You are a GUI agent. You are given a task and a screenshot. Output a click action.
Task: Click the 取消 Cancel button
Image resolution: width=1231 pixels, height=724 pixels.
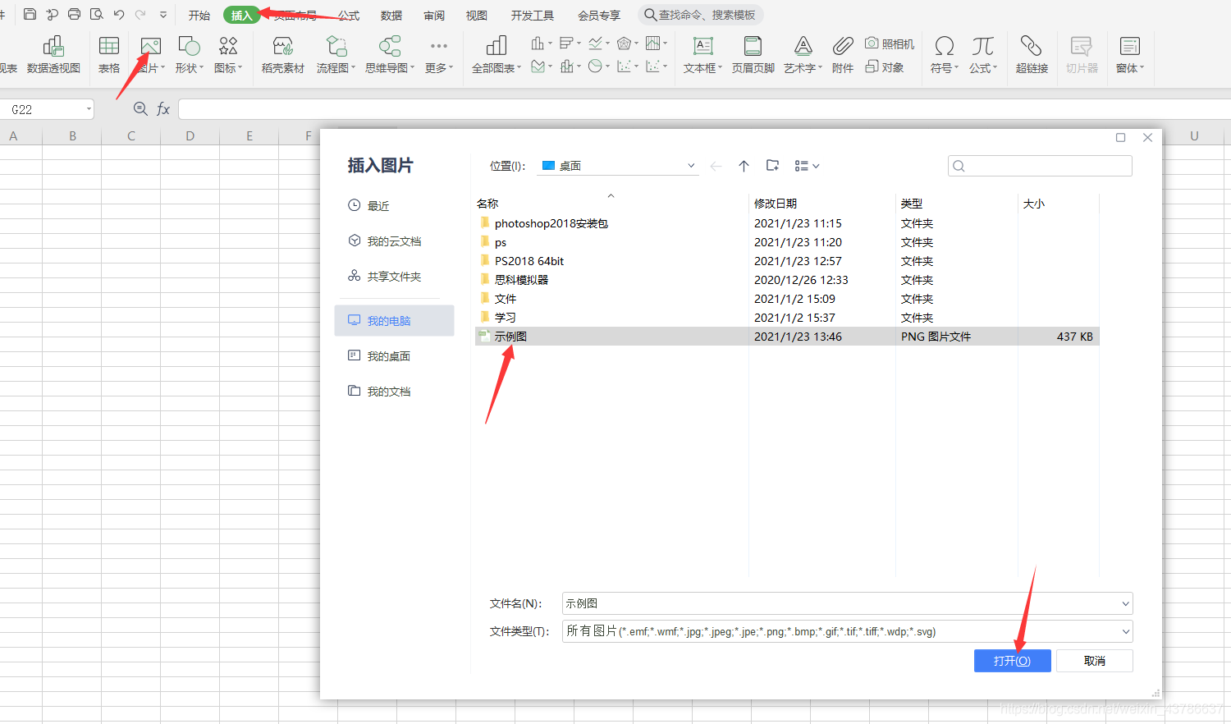[1095, 661]
